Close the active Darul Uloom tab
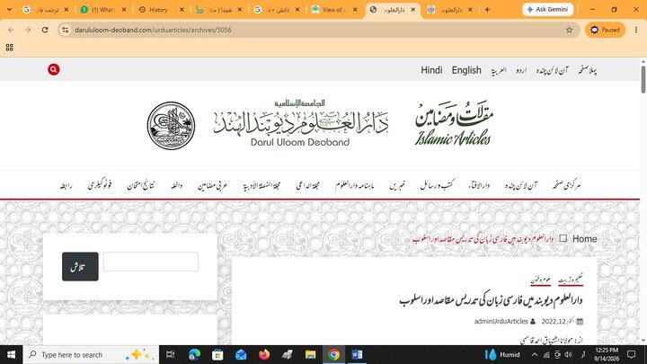 click(412, 10)
